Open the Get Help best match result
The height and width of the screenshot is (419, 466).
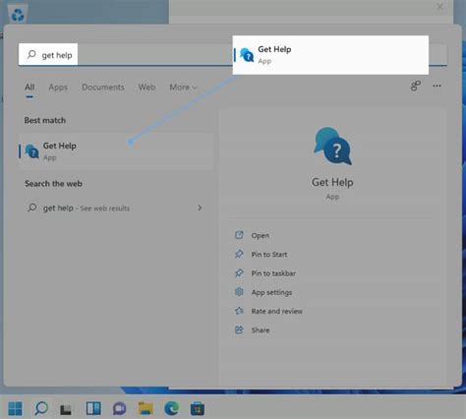[x=116, y=151]
